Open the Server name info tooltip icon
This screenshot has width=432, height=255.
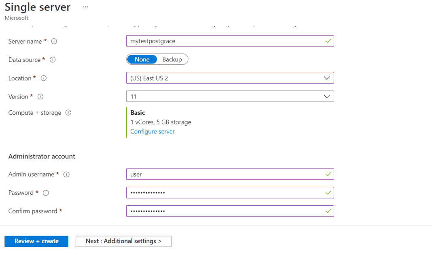[x=53, y=41]
